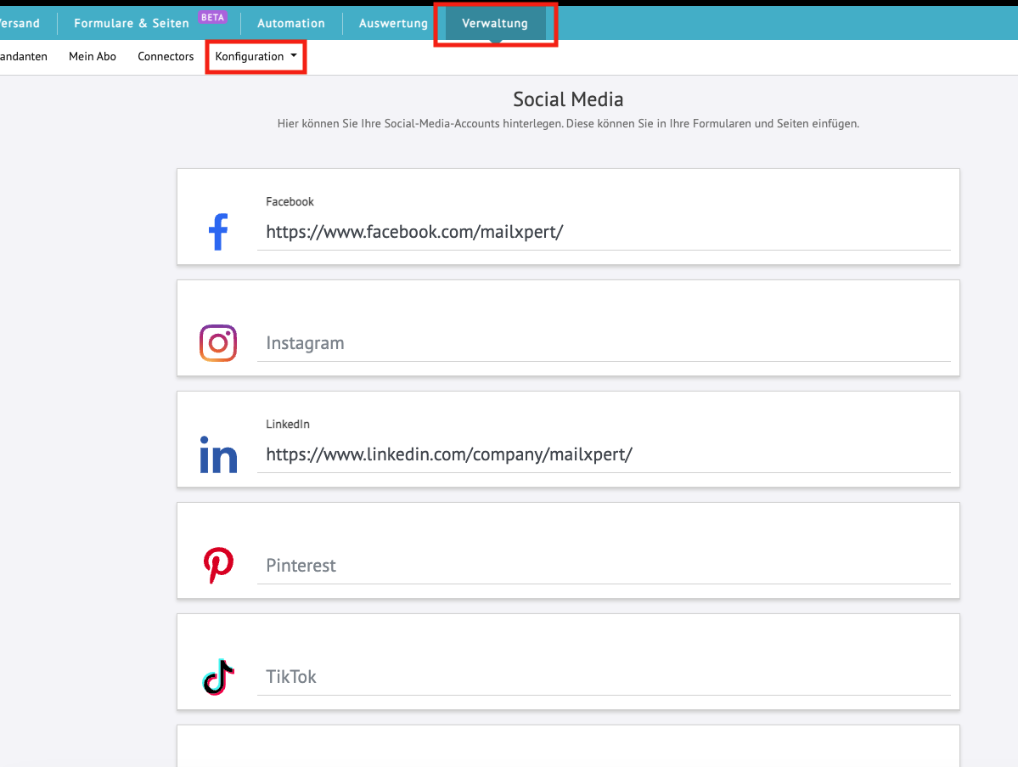Click the Instagram logo icon

coord(218,343)
